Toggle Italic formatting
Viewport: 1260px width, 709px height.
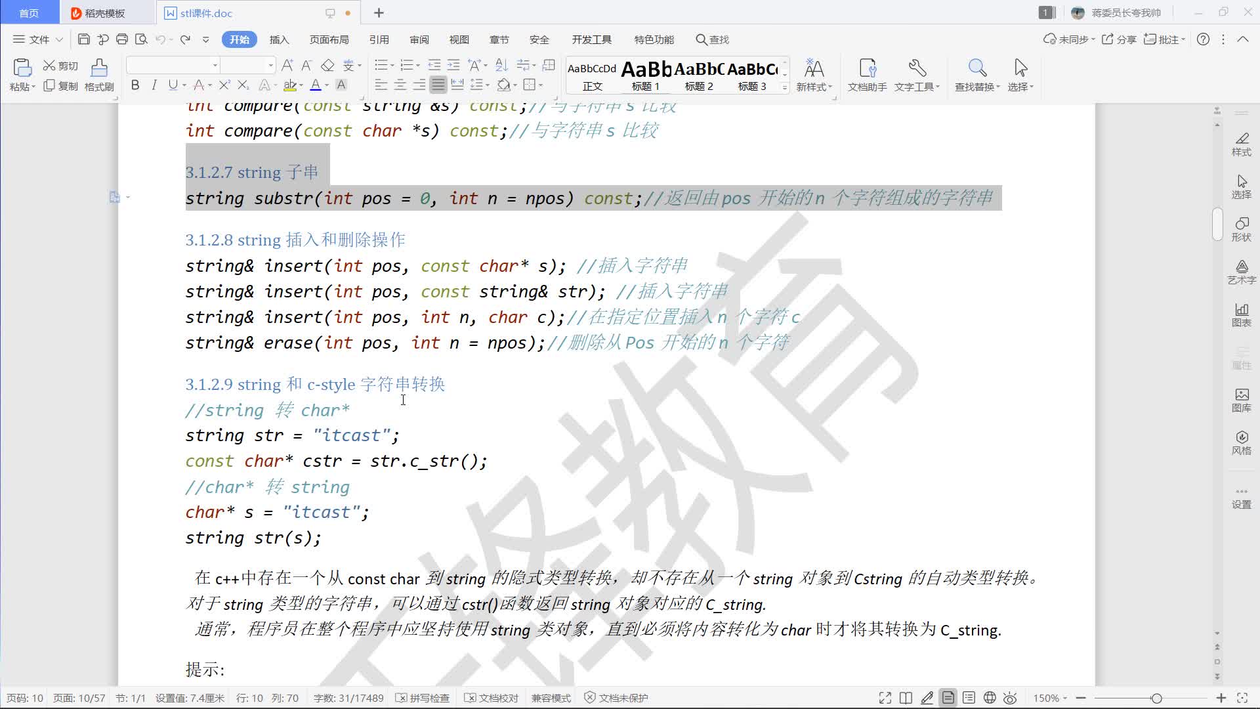[x=154, y=85]
